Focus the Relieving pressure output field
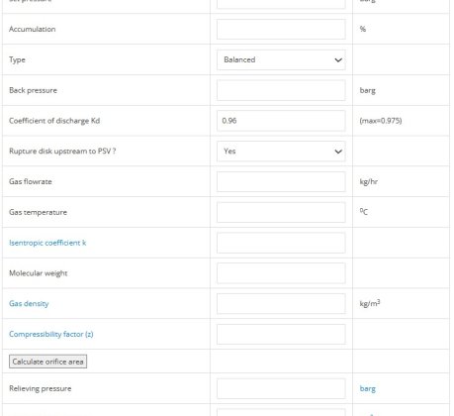The width and height of the screenshot is (454, 416). pos(281,388)
